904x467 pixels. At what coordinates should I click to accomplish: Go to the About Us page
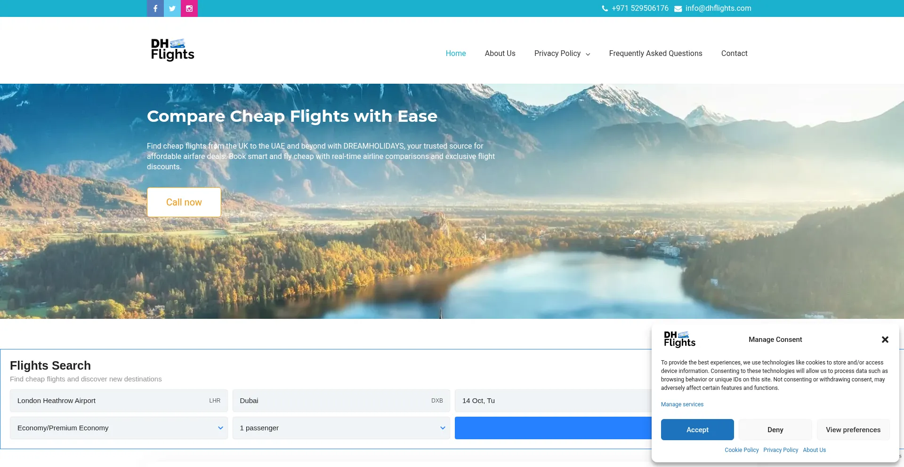[500, 54]
